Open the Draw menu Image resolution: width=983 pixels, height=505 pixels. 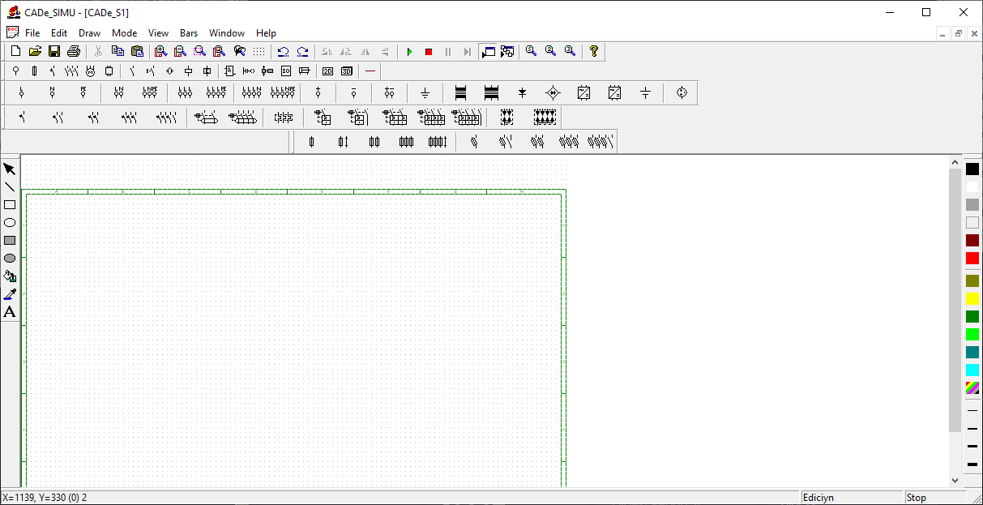point(89,33)
